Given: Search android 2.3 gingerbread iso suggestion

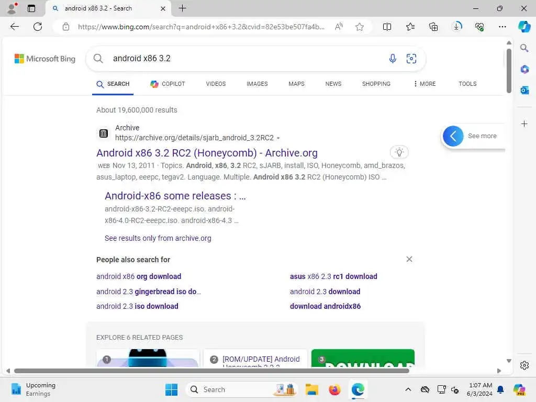Looking at the screenshot, I should coord(149,292).
